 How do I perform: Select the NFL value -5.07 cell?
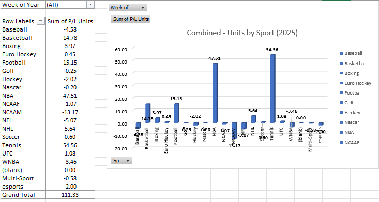70,120
